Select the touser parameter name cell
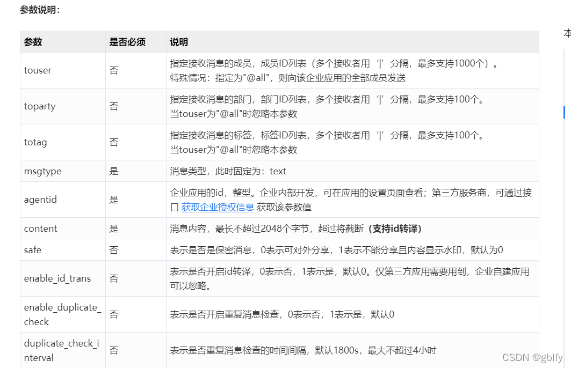The width and height of the screenshot is (571, 368). (38, 70)
